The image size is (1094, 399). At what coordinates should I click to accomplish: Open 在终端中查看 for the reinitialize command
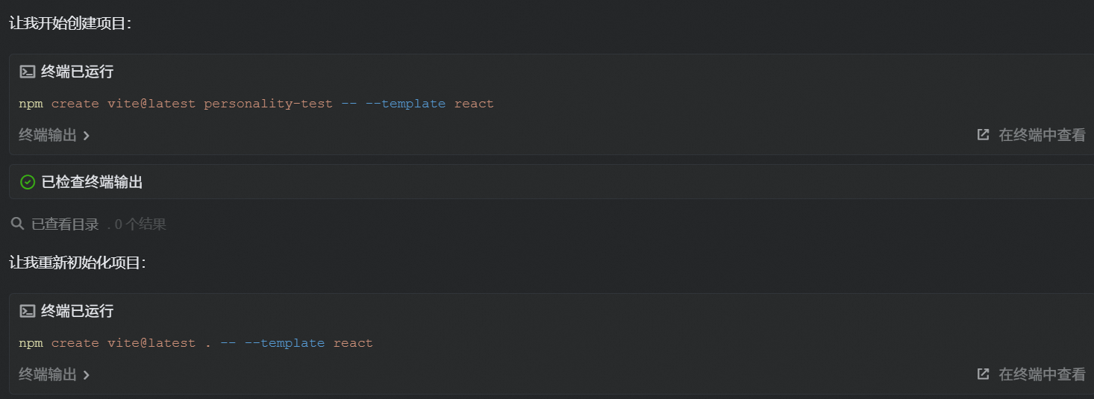pyautogui.click(x=1042, y=374)
